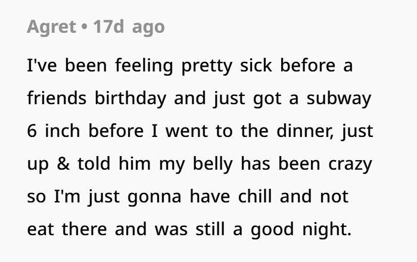Click the word crazy
Viewport: 417px width, 262px height.
[350, 164]
